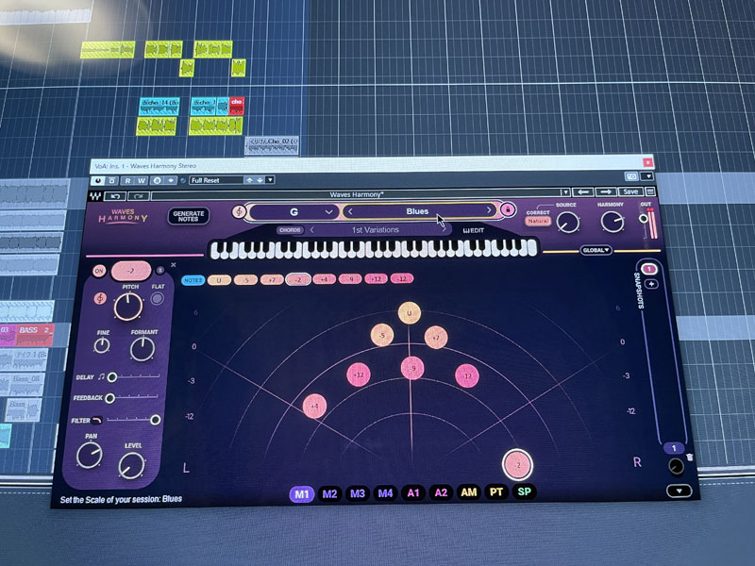755x566 pixels.
Task: Close the voice settings panel X
Action: point(174,265)
